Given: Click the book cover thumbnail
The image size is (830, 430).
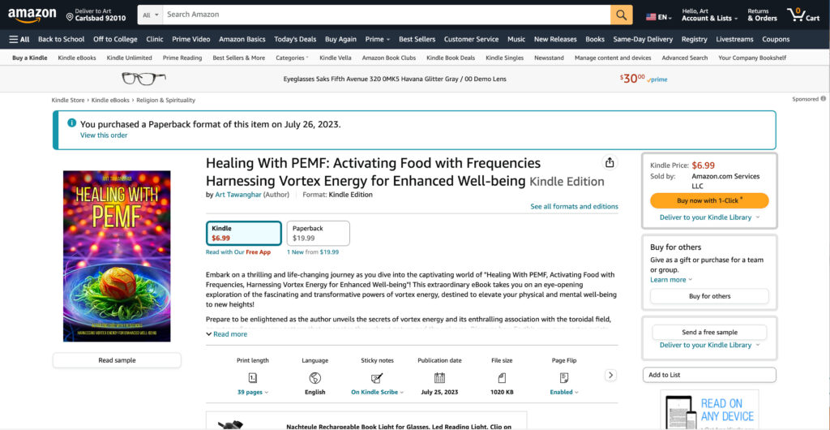Looking at the screenshot, I should [x=117, y=256].
